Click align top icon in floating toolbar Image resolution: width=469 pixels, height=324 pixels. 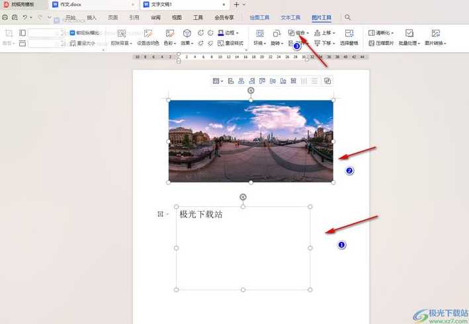coord(263,81)
